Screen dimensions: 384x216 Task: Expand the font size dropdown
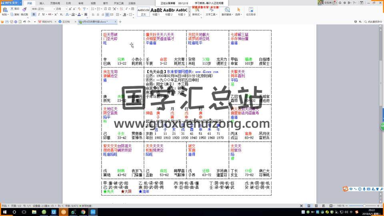[x=66, y=8]
